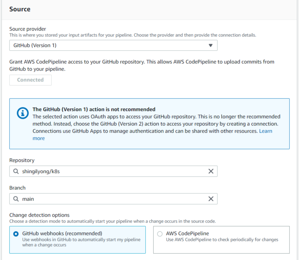Click 'Use AWS CodePipeline to check periodically for changes' text
Viewport: 299px width, 260px height.
click(x=222, y=240)
